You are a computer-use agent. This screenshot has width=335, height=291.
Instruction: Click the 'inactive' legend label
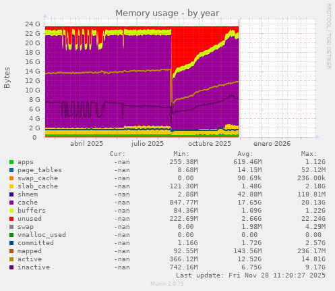tap(34, 267)
